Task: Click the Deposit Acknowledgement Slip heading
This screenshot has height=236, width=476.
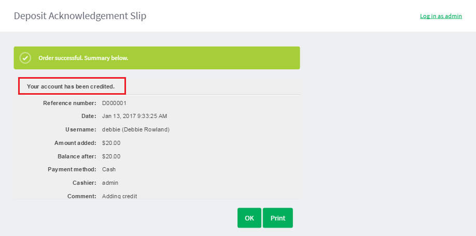Action: pos(80,16)
